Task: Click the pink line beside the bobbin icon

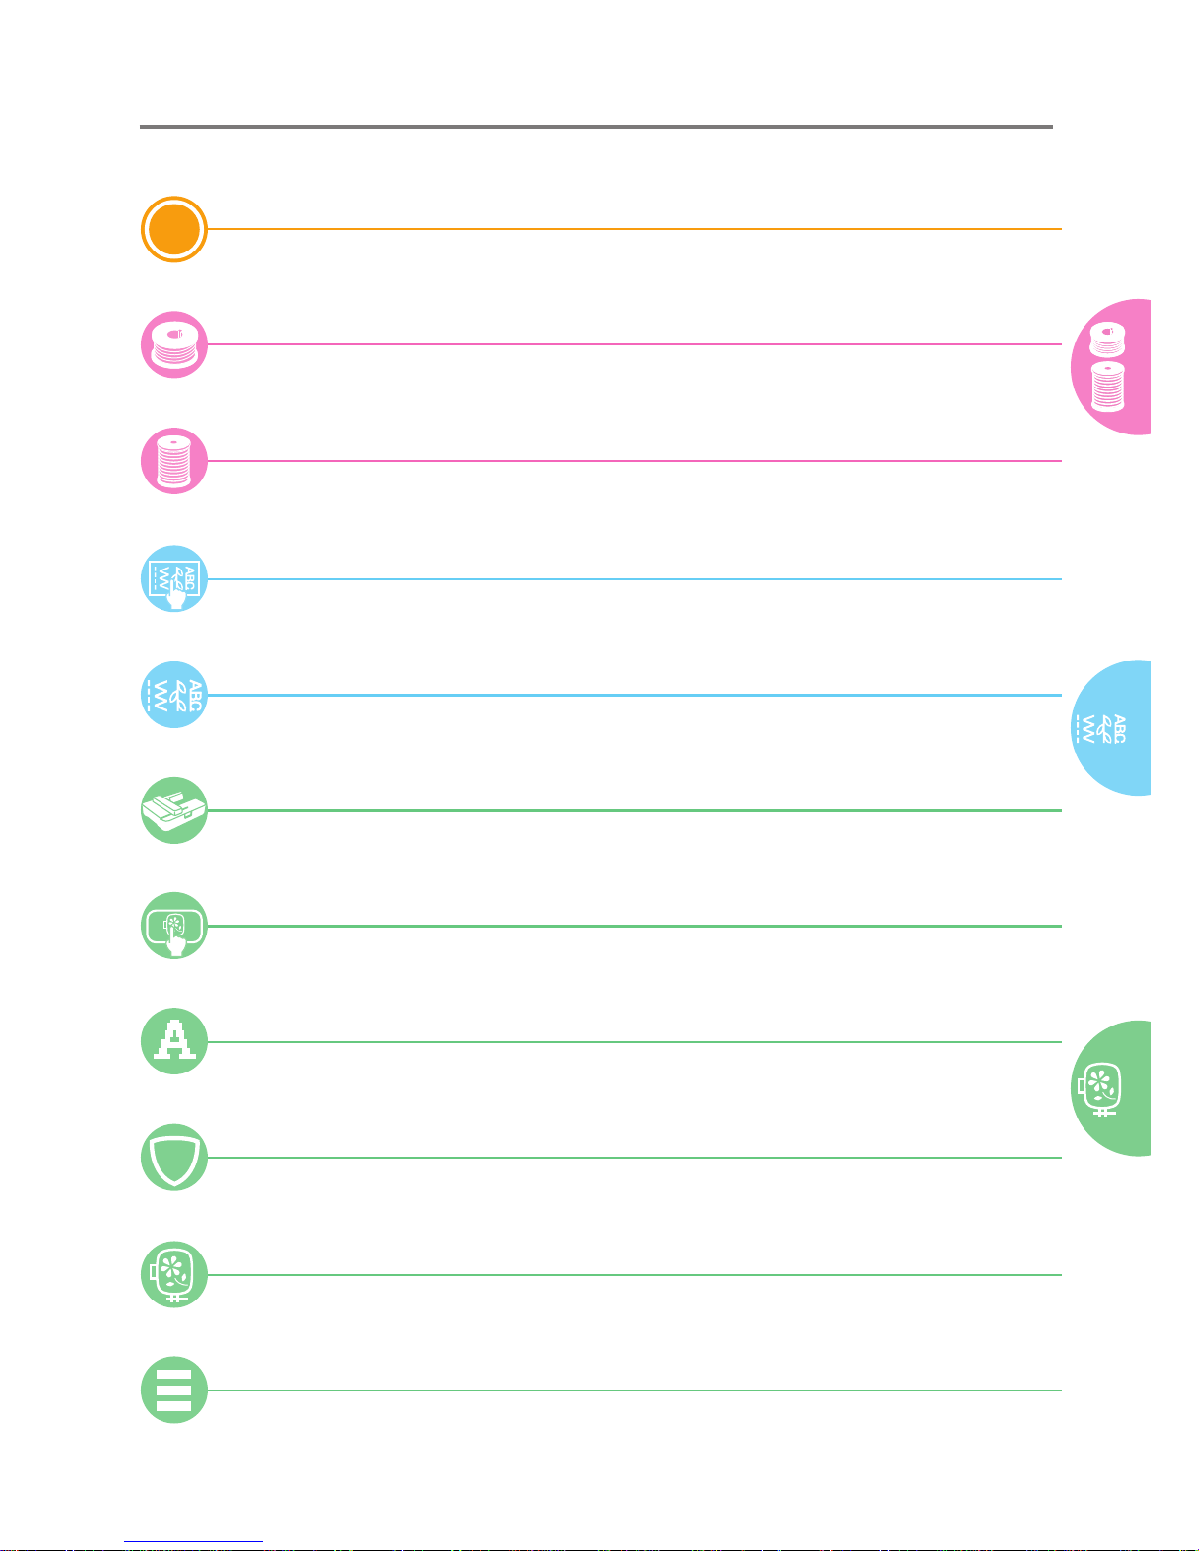Action: point(634,344)
